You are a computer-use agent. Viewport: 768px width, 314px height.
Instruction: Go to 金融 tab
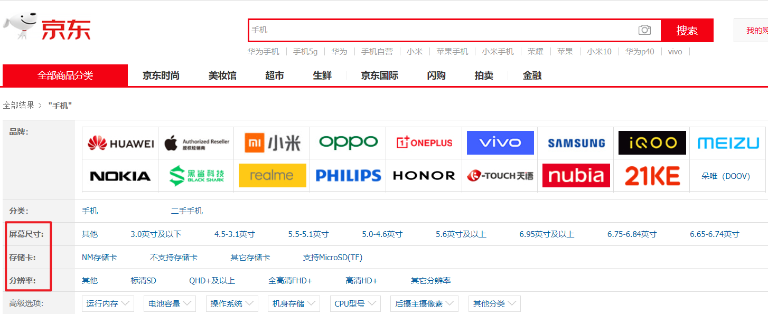[532, 75]
